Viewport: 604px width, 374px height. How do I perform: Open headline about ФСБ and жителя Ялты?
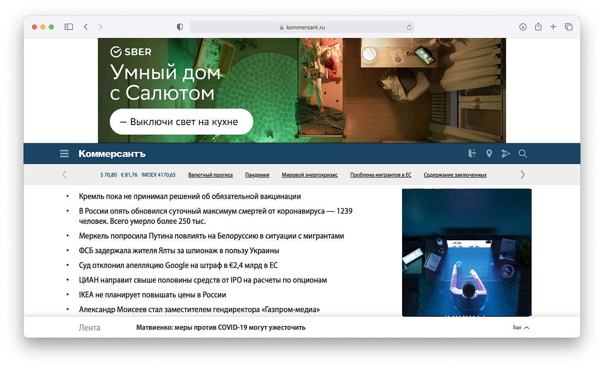(179, 251)
